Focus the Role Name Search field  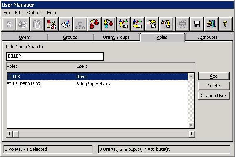click(x=55, y=56)
